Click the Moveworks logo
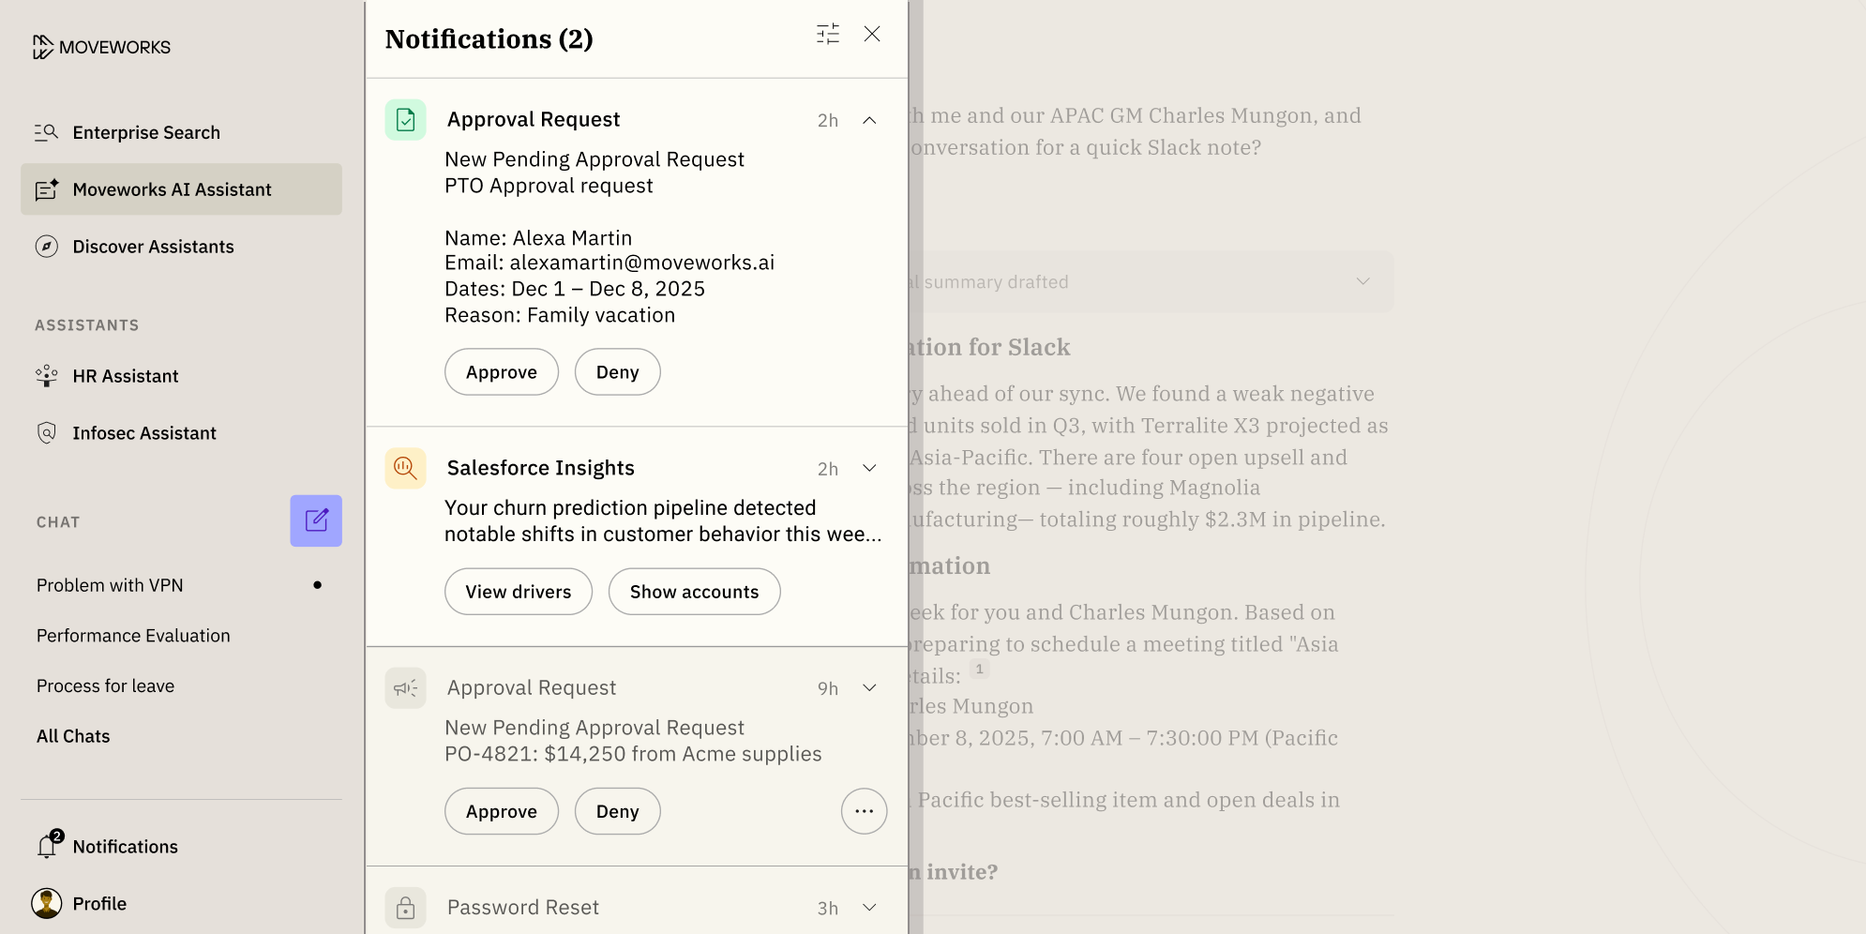Screen dimensions: 1866x934 [101, 47]
